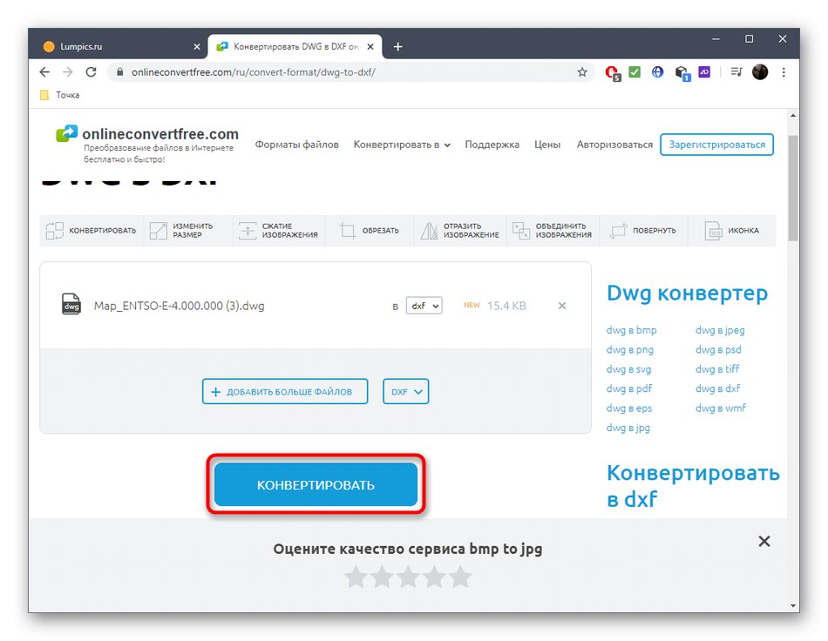Open the dwg в eps link

point(629,408)
